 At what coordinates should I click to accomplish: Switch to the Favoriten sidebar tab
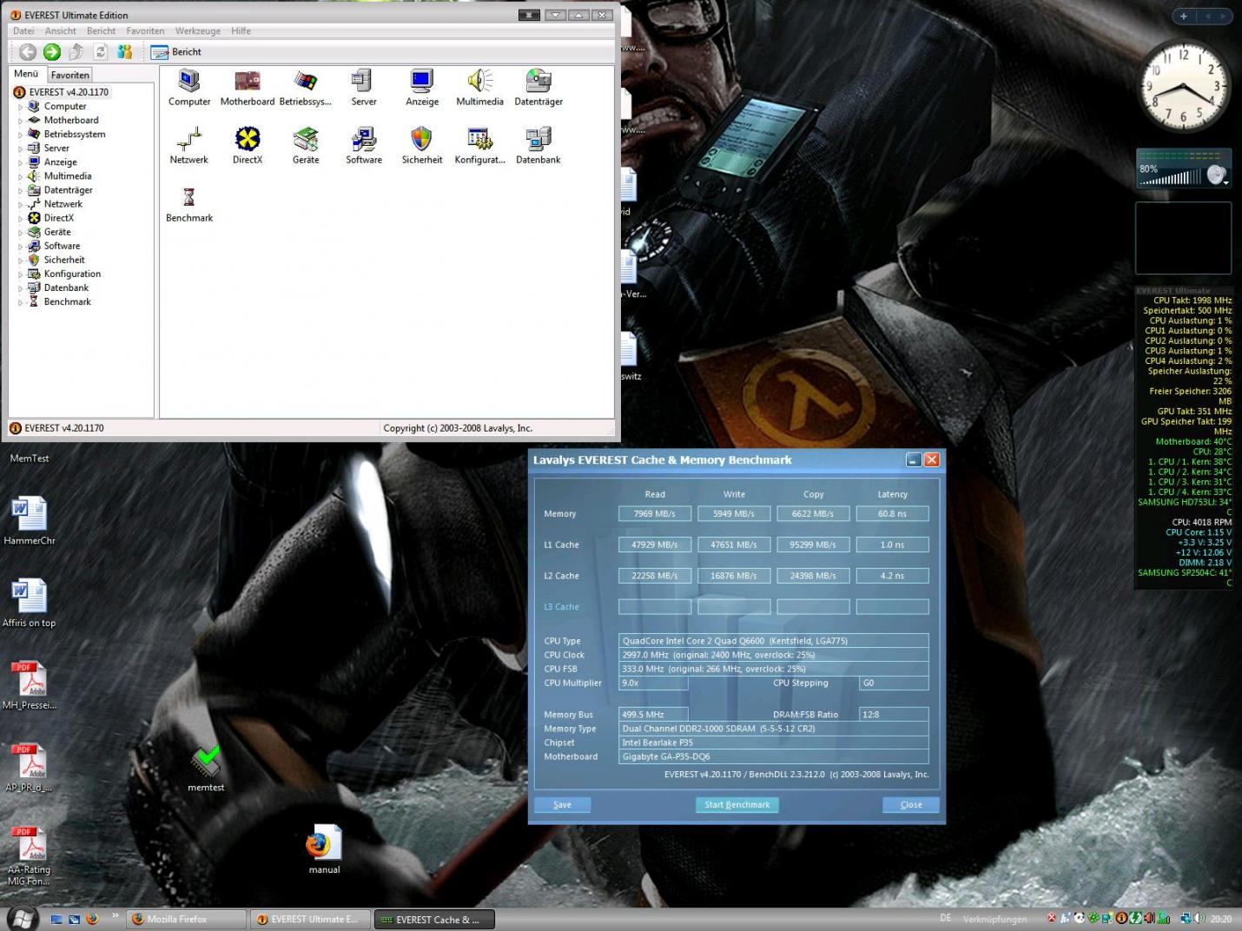[69, 75]
